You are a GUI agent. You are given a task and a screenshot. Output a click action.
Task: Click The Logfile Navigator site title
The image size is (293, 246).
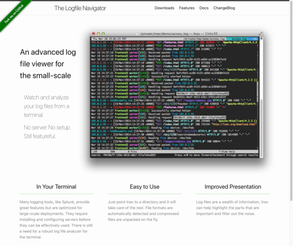click(80, 8)
